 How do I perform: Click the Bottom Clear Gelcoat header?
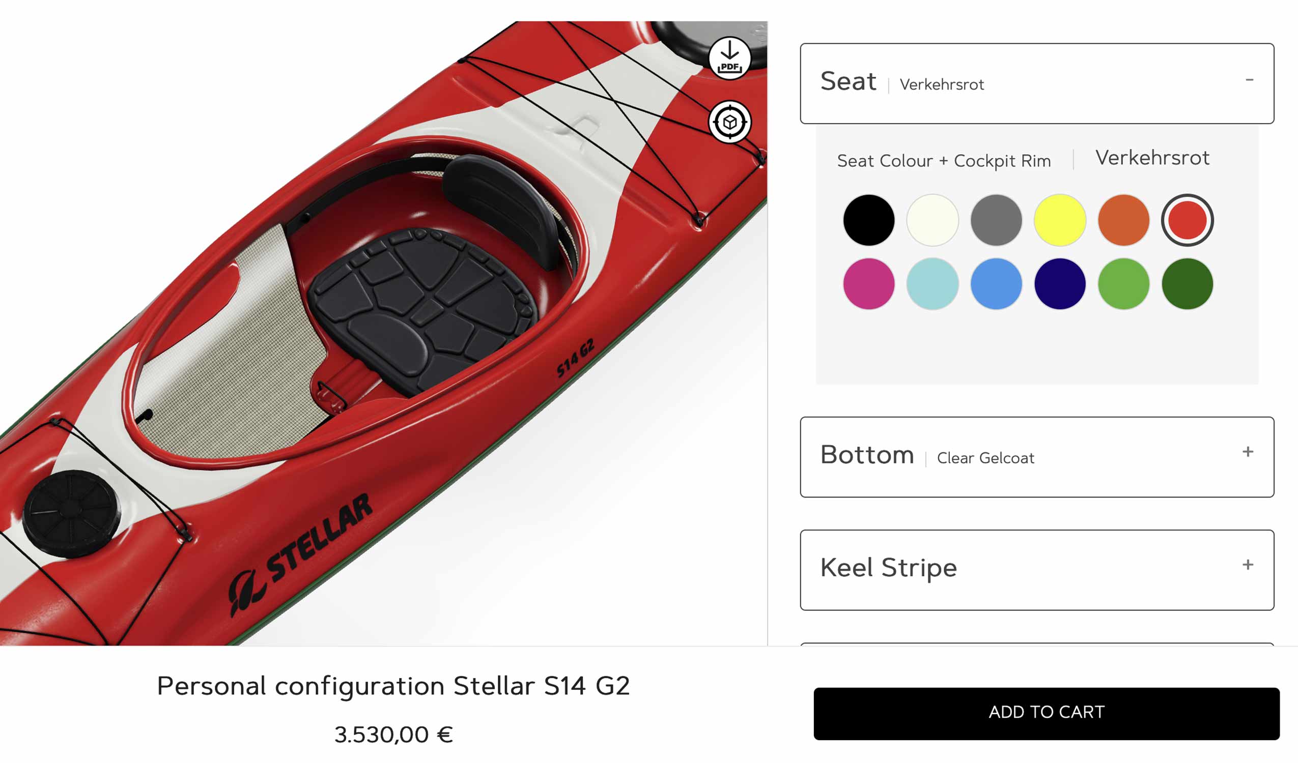[x=1037, y=457]
